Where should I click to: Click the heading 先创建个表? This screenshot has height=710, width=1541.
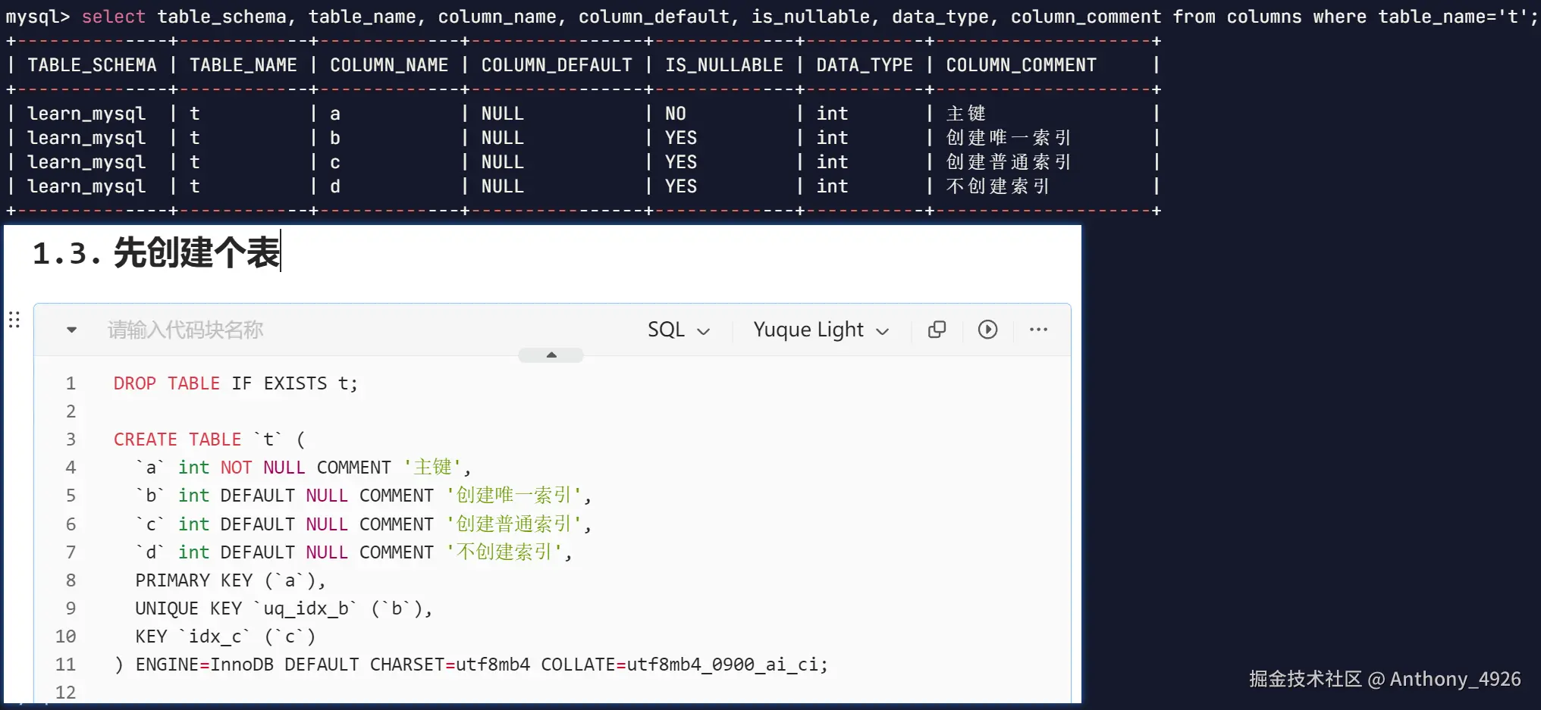(x=196, y=252)
